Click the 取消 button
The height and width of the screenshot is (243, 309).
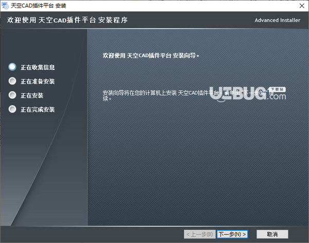coord(272,234)
